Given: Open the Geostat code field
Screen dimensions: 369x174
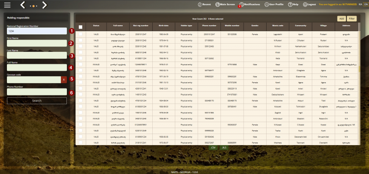Looking at the screenshot, I should pos(34,79).
